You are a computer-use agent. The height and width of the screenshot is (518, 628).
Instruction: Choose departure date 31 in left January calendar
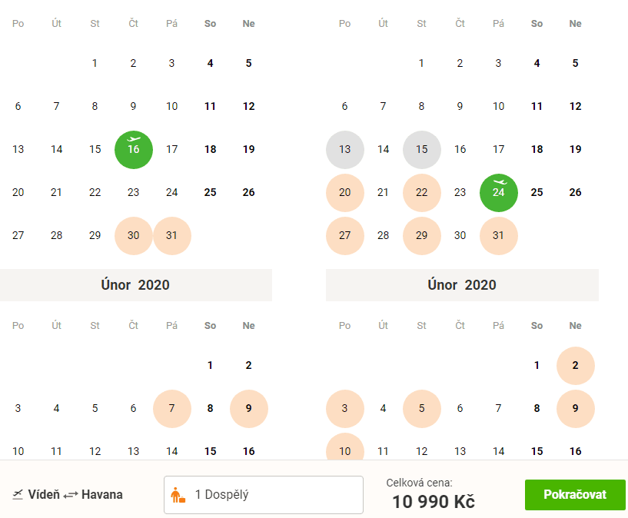(x=172, y=236)
